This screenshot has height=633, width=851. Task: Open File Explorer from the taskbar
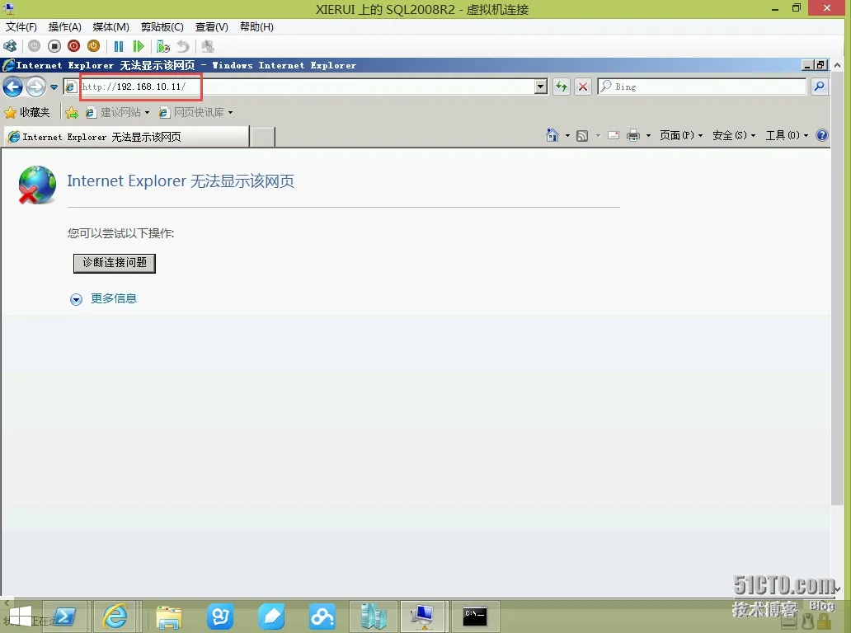coord(169,617)
